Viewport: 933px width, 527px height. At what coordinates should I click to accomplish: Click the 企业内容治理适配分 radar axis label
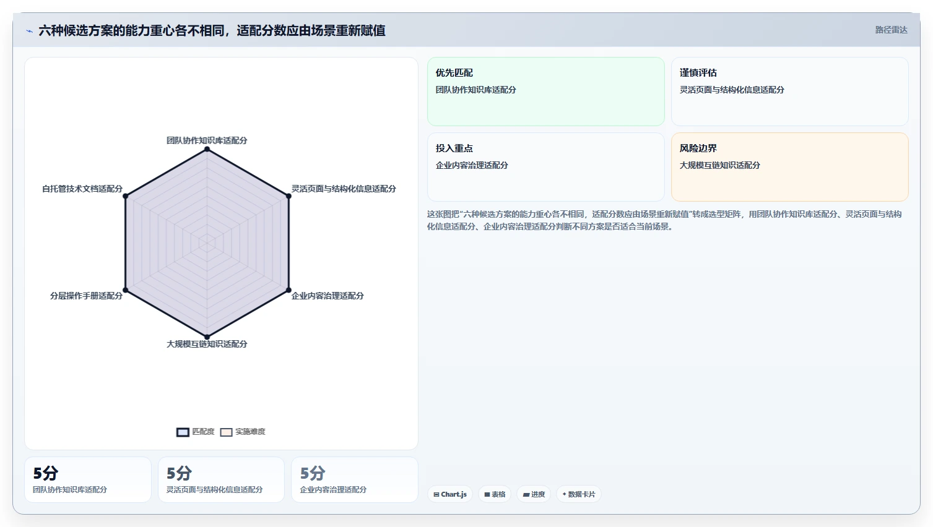click(x=328, y=296)
